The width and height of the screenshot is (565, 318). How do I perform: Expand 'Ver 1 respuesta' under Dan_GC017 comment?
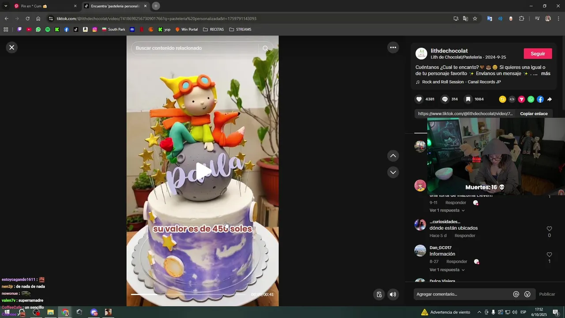pos(447,270)
